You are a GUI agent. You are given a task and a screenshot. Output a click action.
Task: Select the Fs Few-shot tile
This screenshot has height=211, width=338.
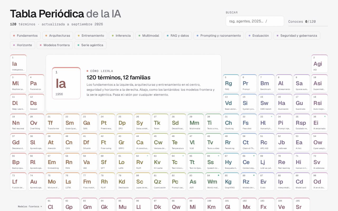(249, 123)
